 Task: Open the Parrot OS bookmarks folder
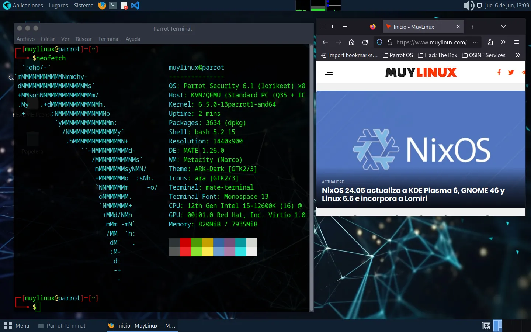[x=398, y=55]
